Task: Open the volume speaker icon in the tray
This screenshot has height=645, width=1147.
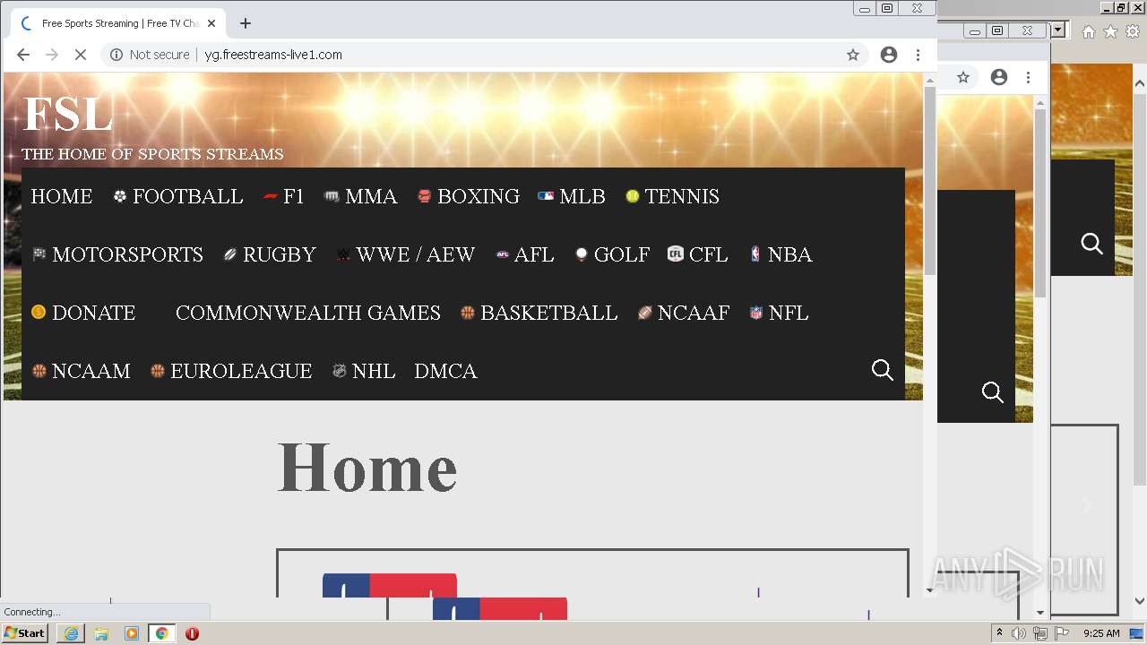Action: coord(1019,633)
